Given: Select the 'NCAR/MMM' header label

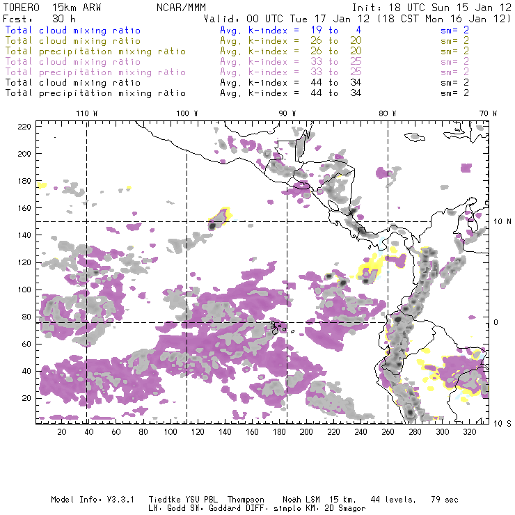Looking at the screenshot, I should 181,8.
